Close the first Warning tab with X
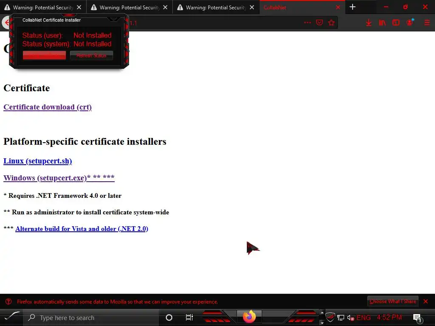Viewport: 435px width, 326px height. click(x=79, y=8)
